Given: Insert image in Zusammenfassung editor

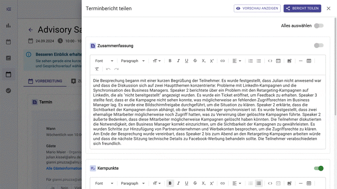Looking at the screenshot, I should tap(290, 61).
